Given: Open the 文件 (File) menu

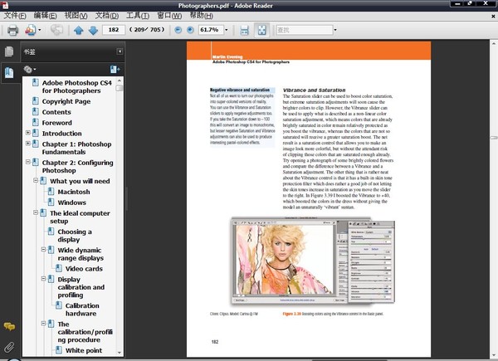Looking at the screenshot, I should pyautogui.click(x=14, y=15).
